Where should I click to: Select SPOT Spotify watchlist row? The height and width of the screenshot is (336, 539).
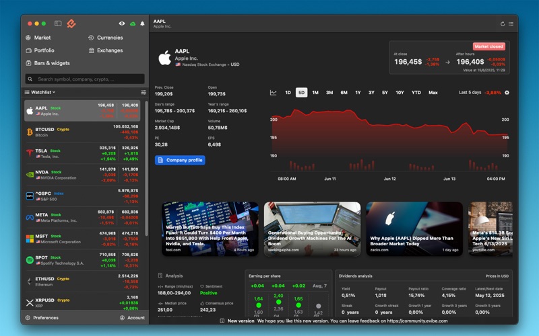(x=82, y=260)
